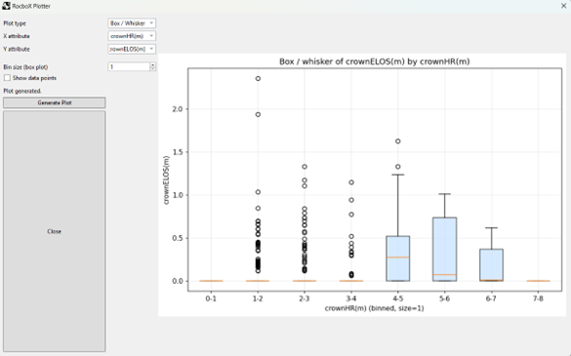
Task: Click the RocboX Plotter app icon in title bar
Action: pyautogui.click(x=6, y=6)
